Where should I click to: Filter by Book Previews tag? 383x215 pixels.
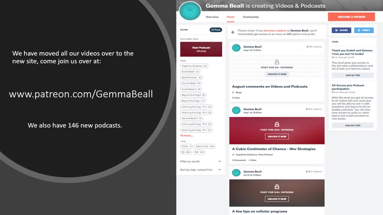(191, 77)
